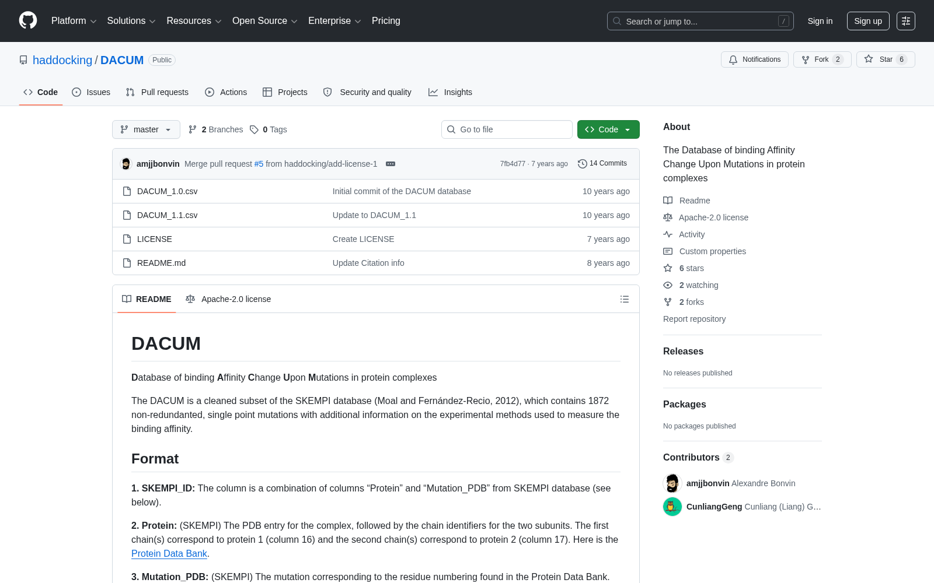Open commit 'Create LICENSE'
934x583 pixels.
point(364,239)
